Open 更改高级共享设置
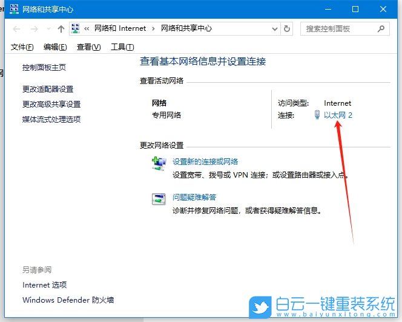The height and width of the screenshot is (322, 402). coord(51,104)
